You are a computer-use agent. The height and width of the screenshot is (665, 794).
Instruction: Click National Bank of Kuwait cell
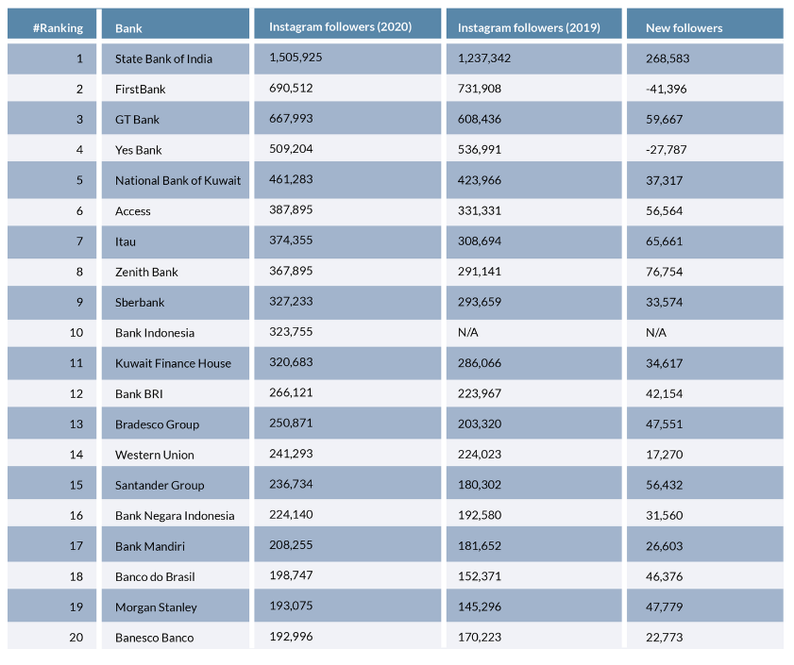tap(177, 180)
